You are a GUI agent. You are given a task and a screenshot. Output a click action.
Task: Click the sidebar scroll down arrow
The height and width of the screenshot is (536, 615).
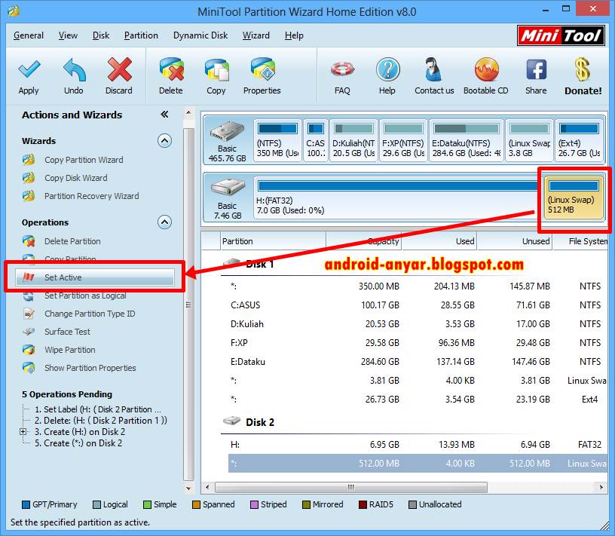[x=188, y=489]
